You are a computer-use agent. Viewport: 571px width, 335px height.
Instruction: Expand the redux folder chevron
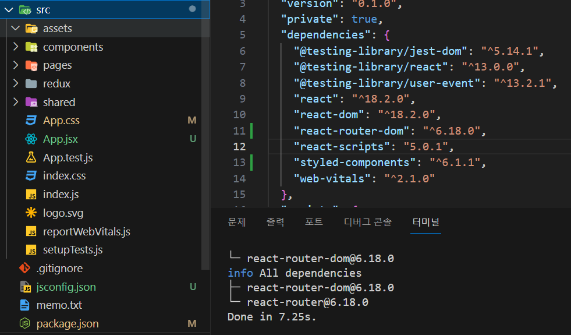pyautogui.click(x=15, y=83)
